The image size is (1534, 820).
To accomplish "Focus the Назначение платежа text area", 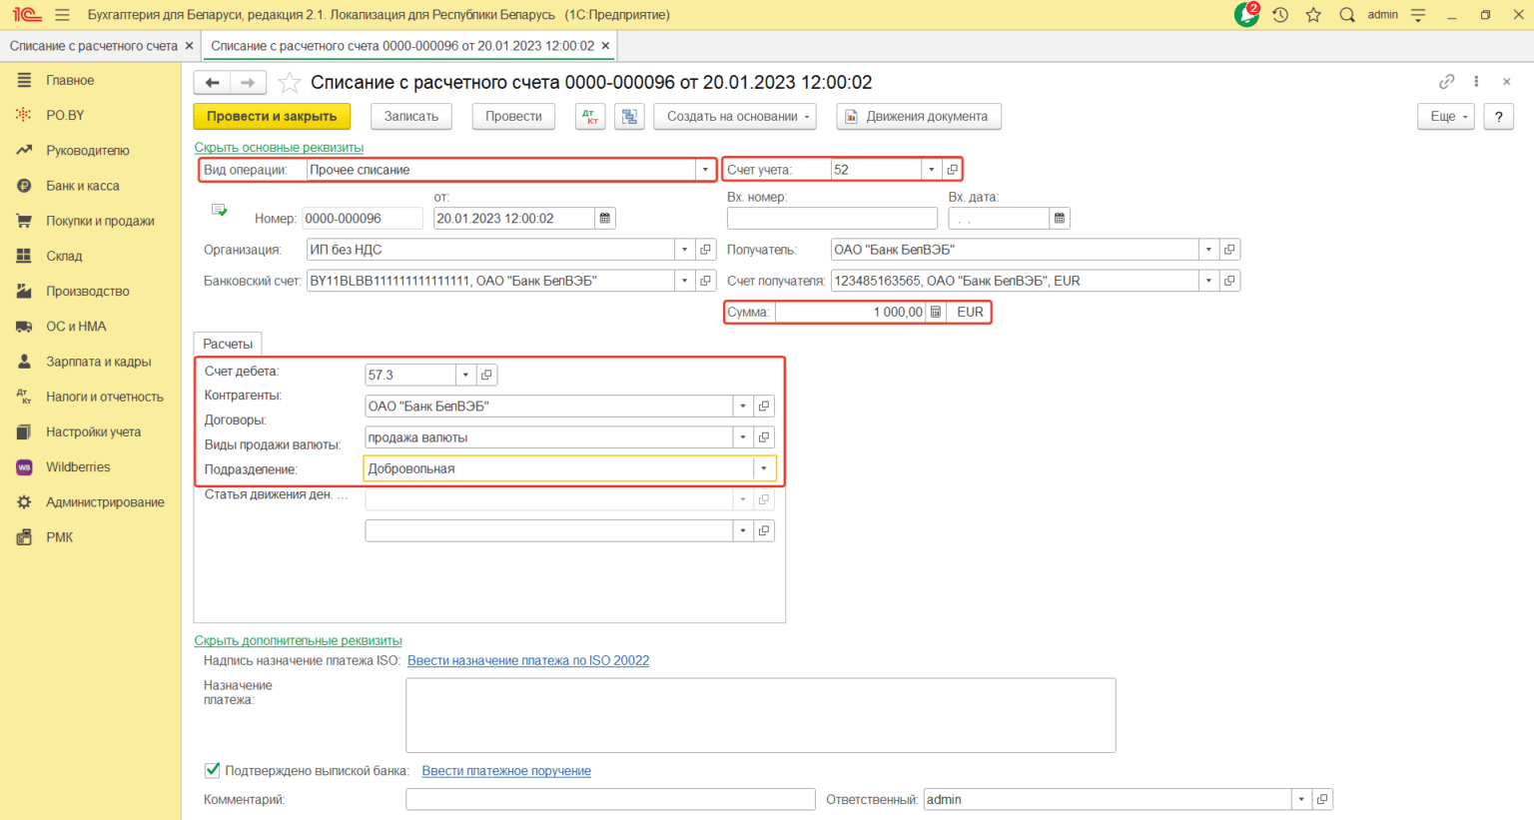I will [760, 716].
